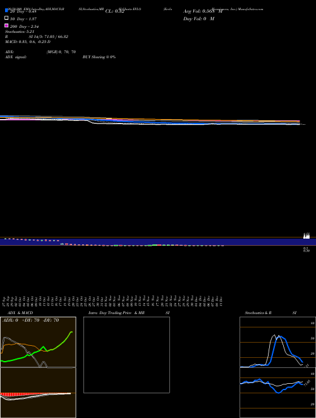
Task: Click the white latest candlesticks at chart's right edge
Action: (307, 236)
